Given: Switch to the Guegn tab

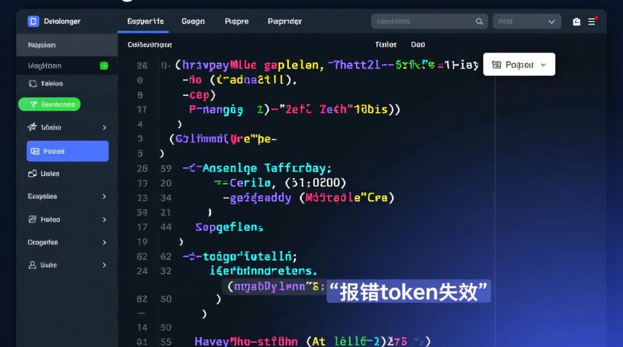Looking at the screenshot, I should coord(193,21).
